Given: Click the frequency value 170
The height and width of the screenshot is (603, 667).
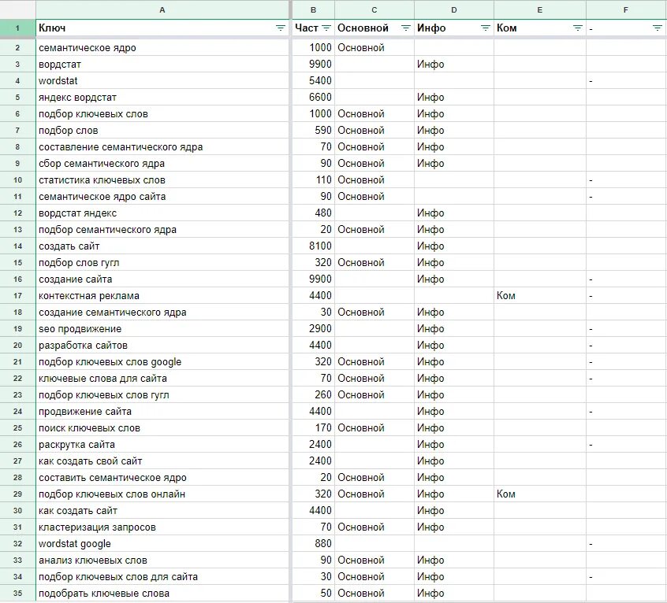Looking at the screenshot, I should click(x=323, y=428).
